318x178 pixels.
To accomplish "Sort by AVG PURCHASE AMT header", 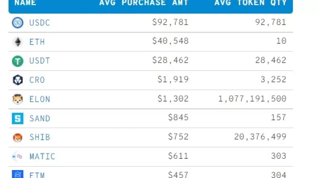I will click(x=144, y=3).
